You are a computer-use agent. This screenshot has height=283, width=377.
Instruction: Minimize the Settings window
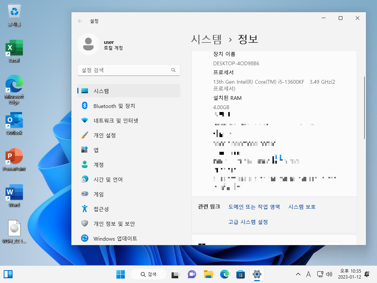(324, 18)
